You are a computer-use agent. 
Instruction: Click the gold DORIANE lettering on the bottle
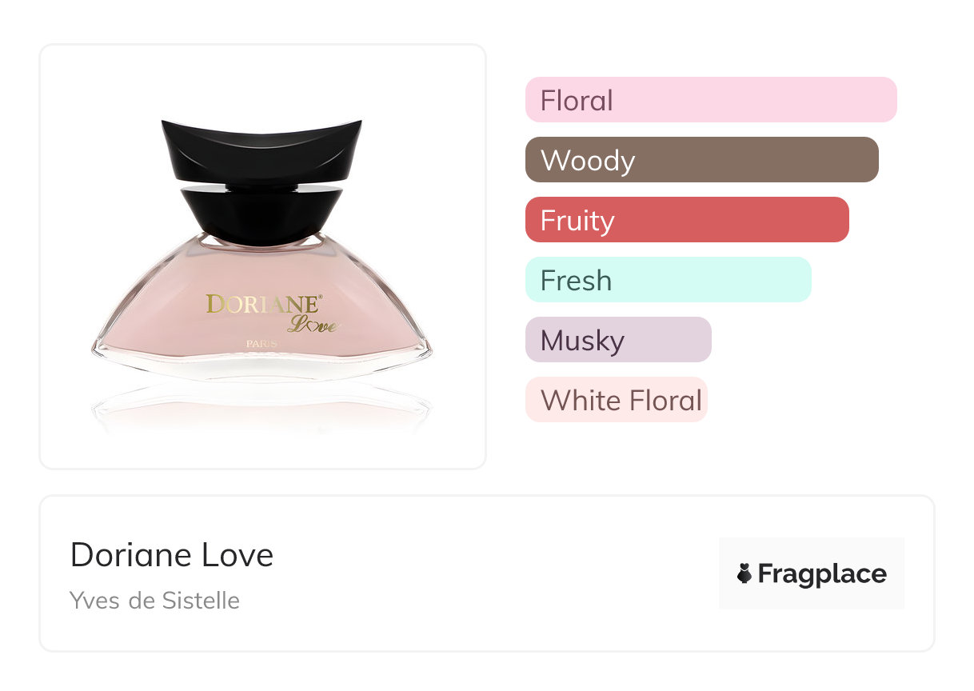pyautogui.click(x=262, y=304)
